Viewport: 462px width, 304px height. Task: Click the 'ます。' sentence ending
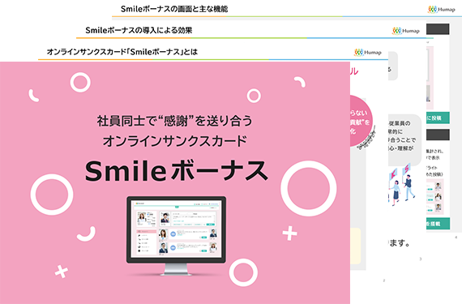(400, 243)
